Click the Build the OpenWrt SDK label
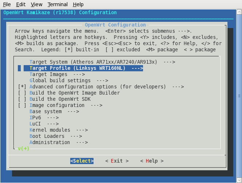The image size is (242, 183). click(60, 99)
